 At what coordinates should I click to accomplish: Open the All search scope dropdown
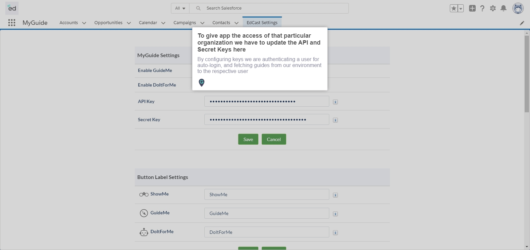pyautogui.click(x=180, y=8)
